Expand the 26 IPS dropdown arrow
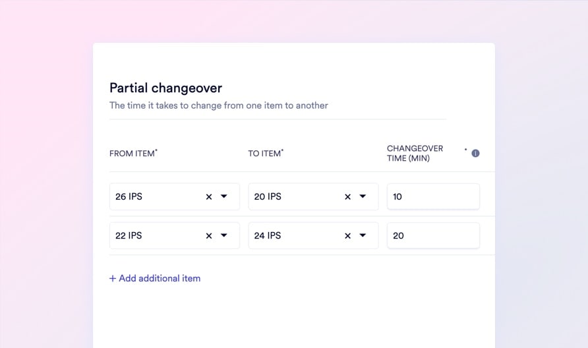The image size is (588, 348). [224, 196]
